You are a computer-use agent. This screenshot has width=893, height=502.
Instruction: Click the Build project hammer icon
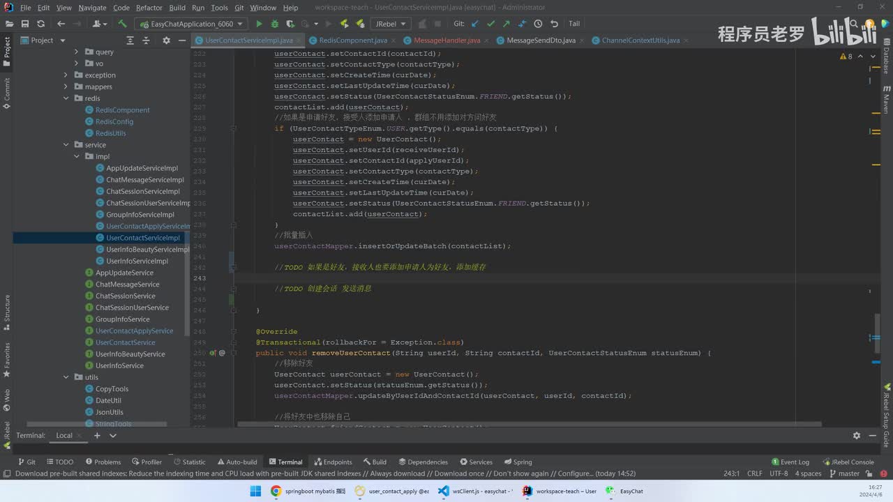(122, 24)
